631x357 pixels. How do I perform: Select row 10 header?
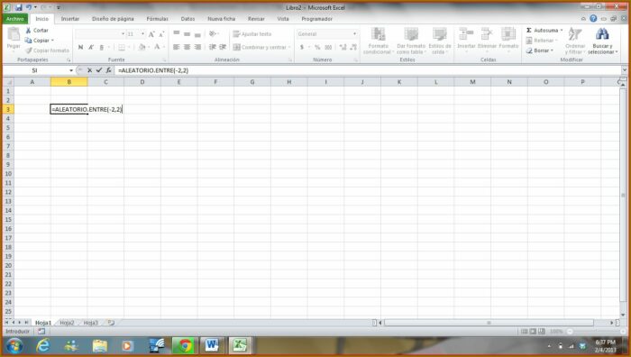[8, 174]
